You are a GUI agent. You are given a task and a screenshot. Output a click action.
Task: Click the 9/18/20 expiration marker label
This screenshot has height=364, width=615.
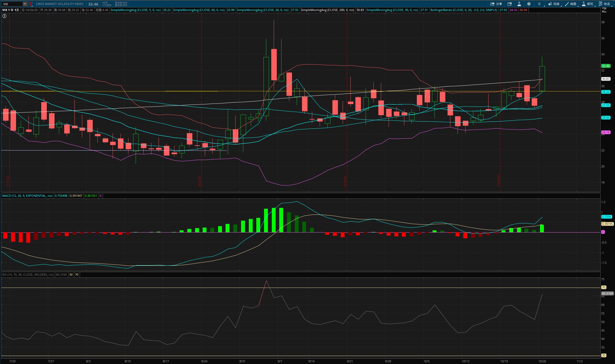pyautogui.click(x=345, y=181)
